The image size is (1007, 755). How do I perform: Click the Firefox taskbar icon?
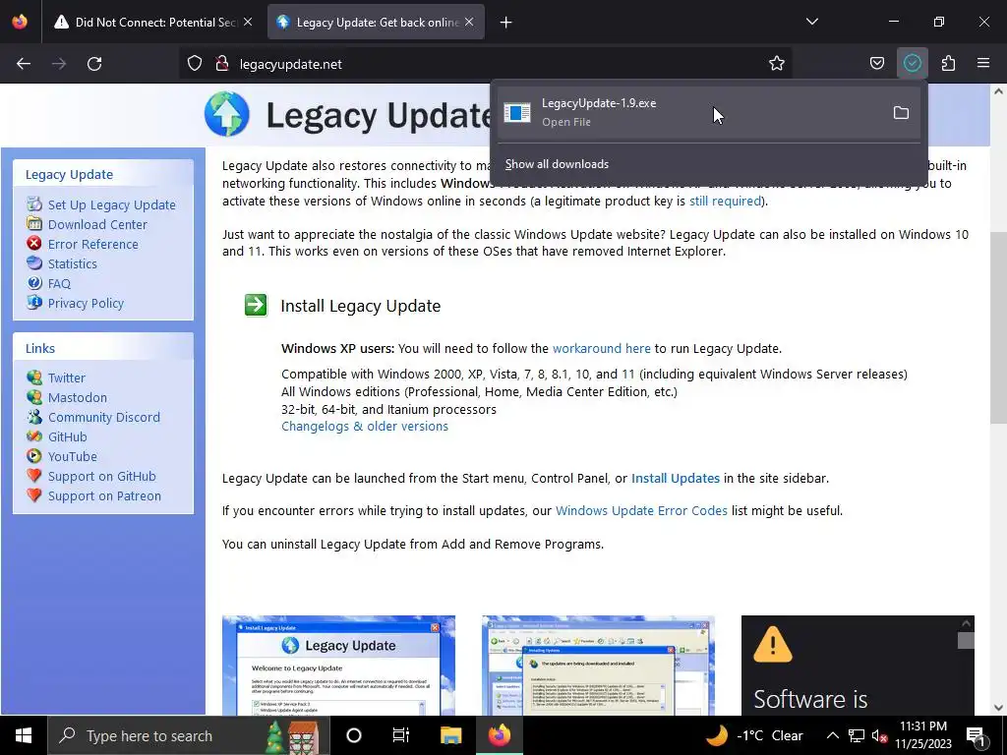click(x=499, y=735)
